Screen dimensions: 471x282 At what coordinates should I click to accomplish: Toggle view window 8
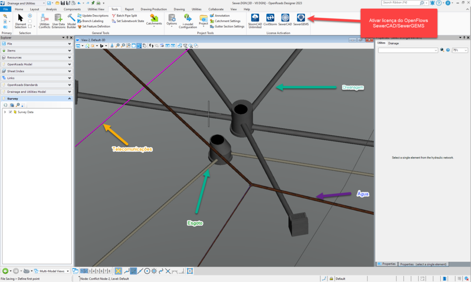point(109,271)
